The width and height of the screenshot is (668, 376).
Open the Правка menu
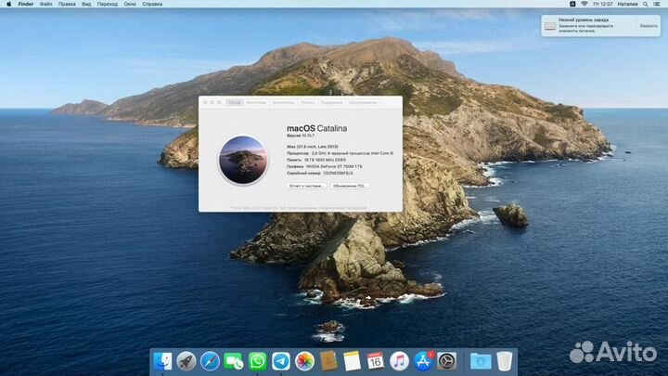click(67, 4)
